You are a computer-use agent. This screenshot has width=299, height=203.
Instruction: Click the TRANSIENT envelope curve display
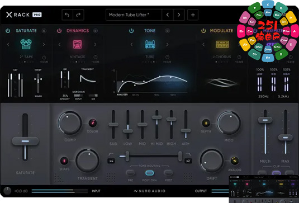pos(88,79)
